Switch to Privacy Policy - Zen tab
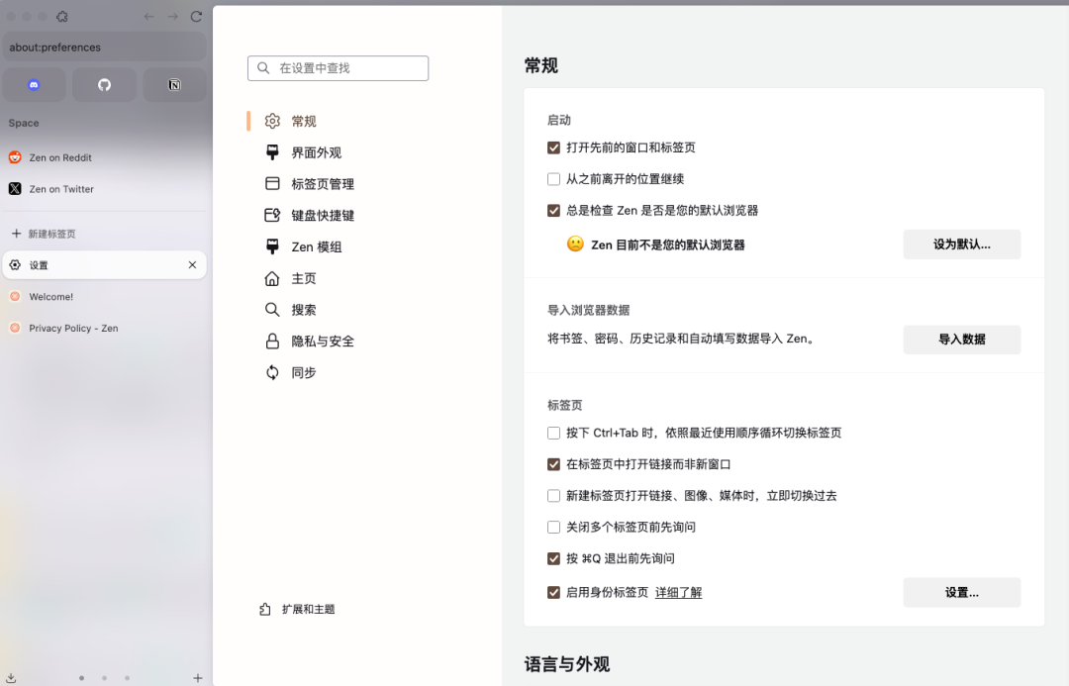Screen dimensions: 1069x686 104,328
